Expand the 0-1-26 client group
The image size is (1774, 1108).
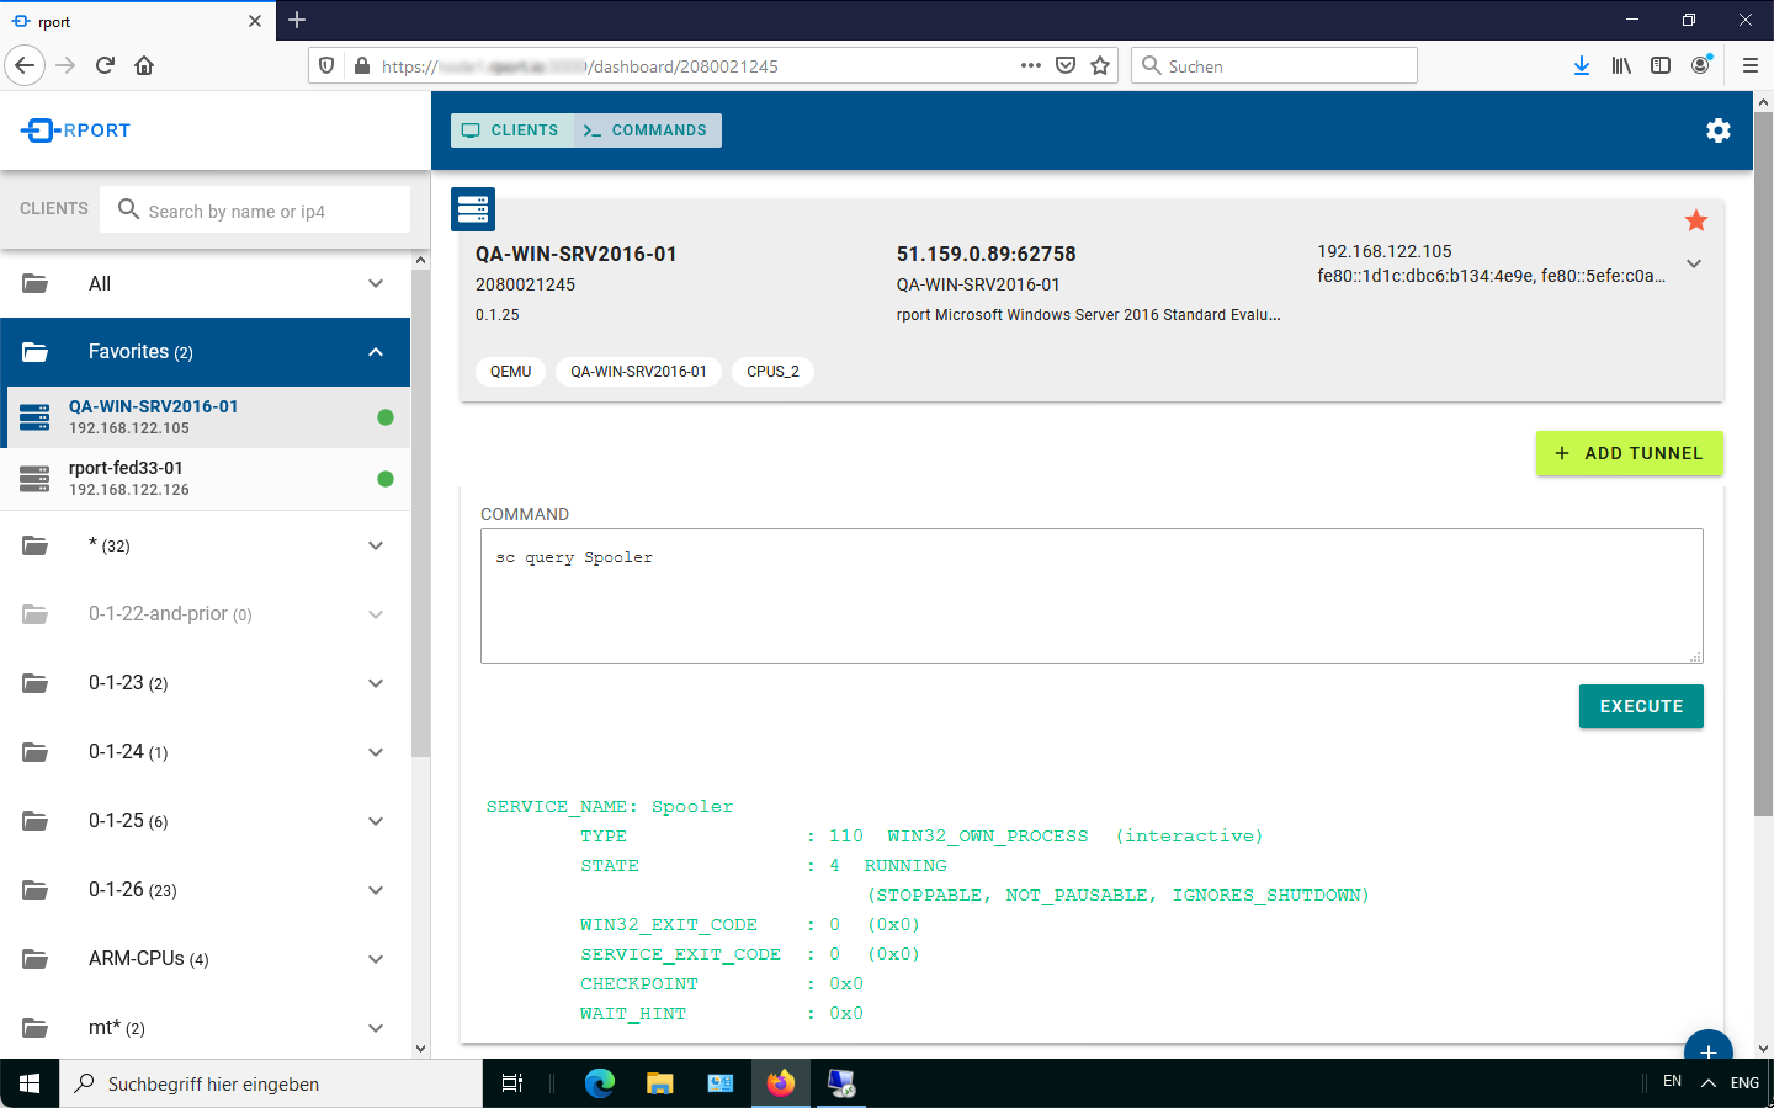coord(375,890)
